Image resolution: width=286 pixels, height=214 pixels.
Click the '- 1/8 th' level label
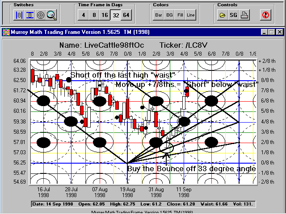pos(267,173)
